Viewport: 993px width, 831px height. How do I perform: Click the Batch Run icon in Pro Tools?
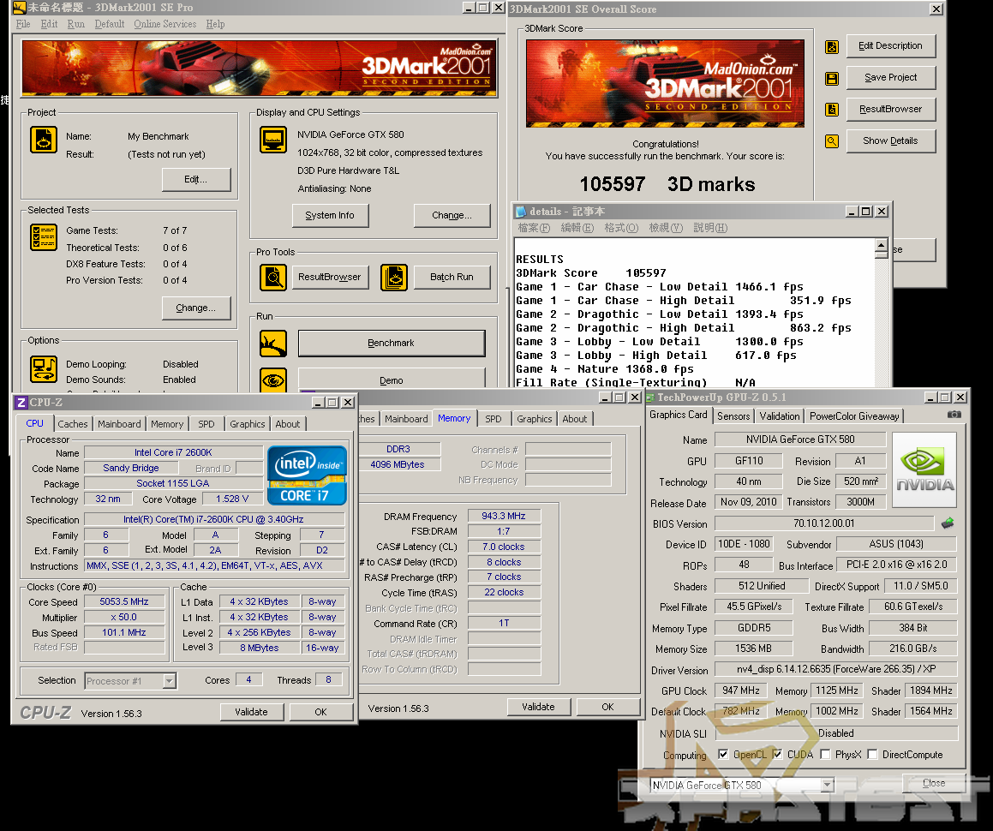click(x=394, y=278)
